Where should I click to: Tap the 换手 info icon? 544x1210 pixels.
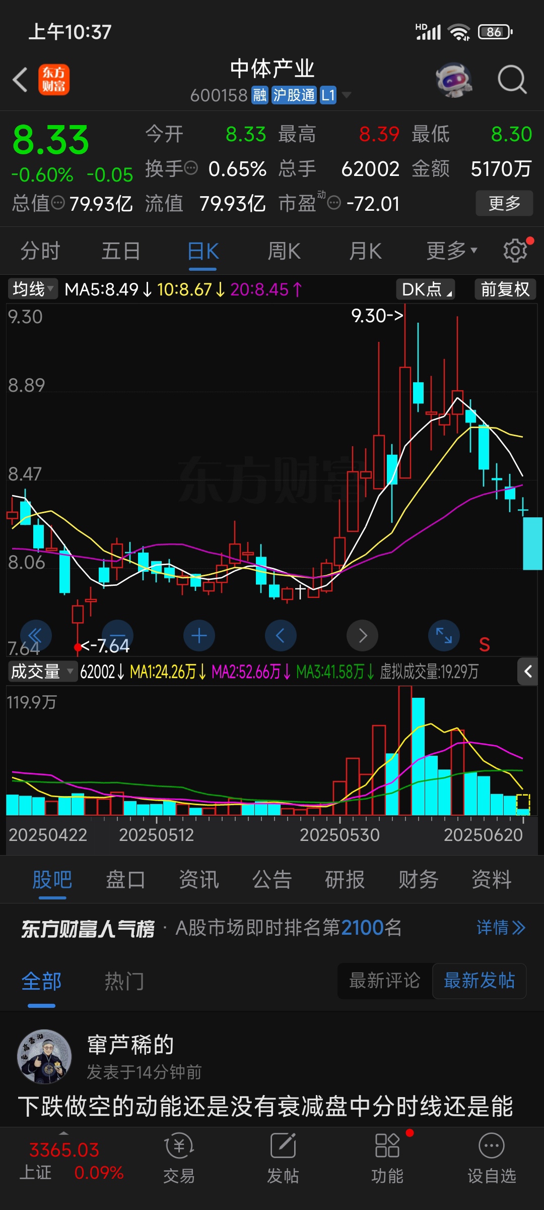[x=191, y=168]
